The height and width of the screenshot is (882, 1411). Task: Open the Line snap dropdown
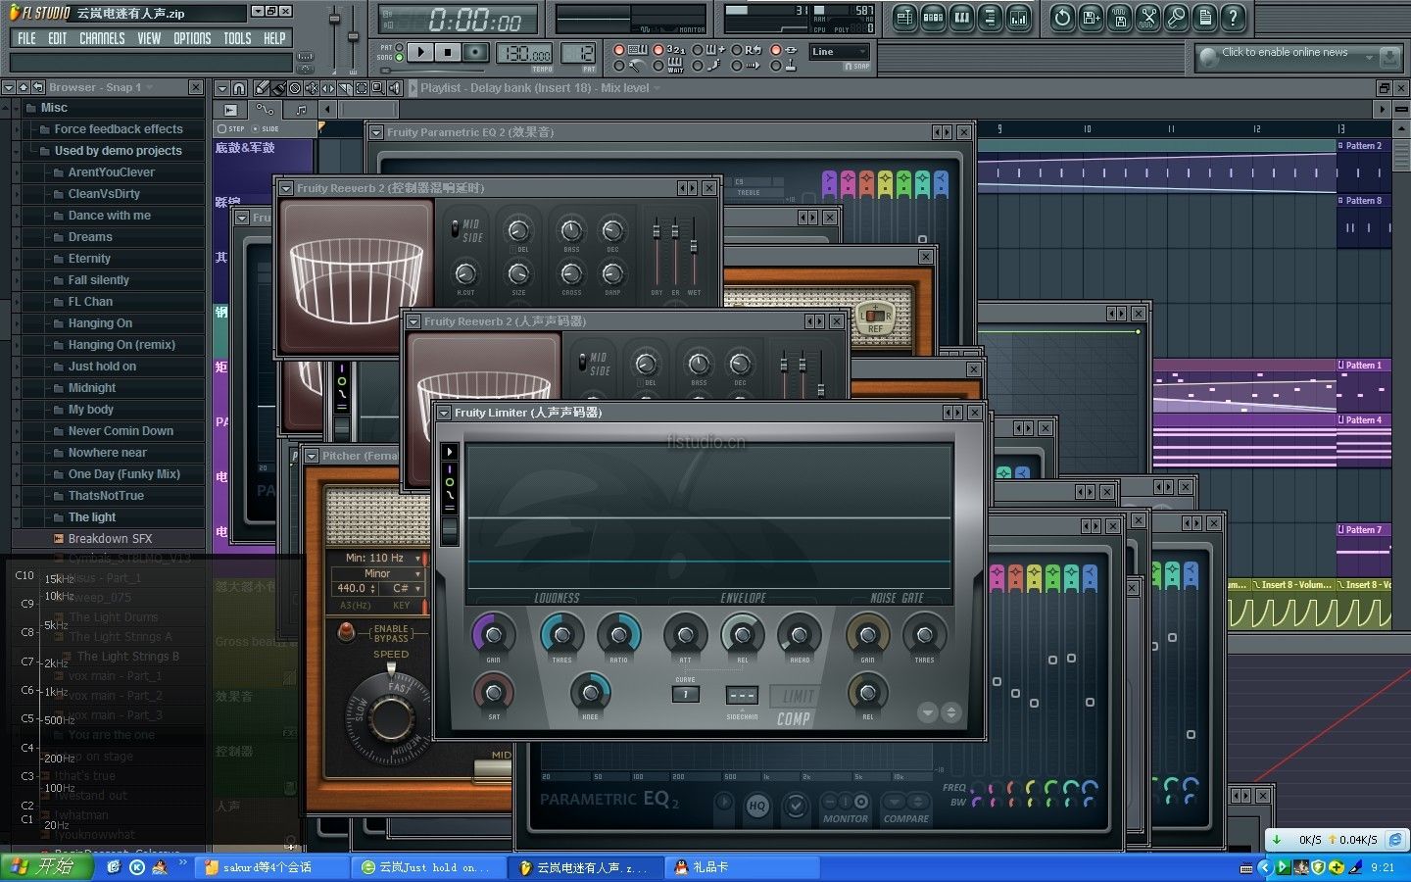(x=840, y=52)
